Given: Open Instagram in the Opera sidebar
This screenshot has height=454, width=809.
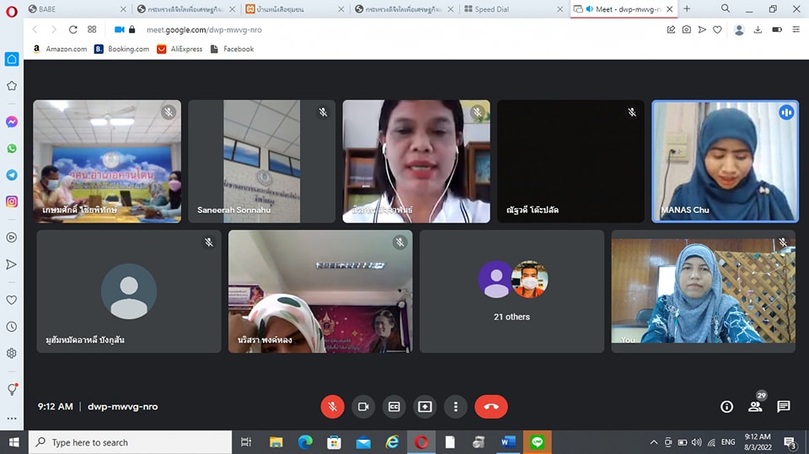Looking at the screenshot, I should [12, 201].
